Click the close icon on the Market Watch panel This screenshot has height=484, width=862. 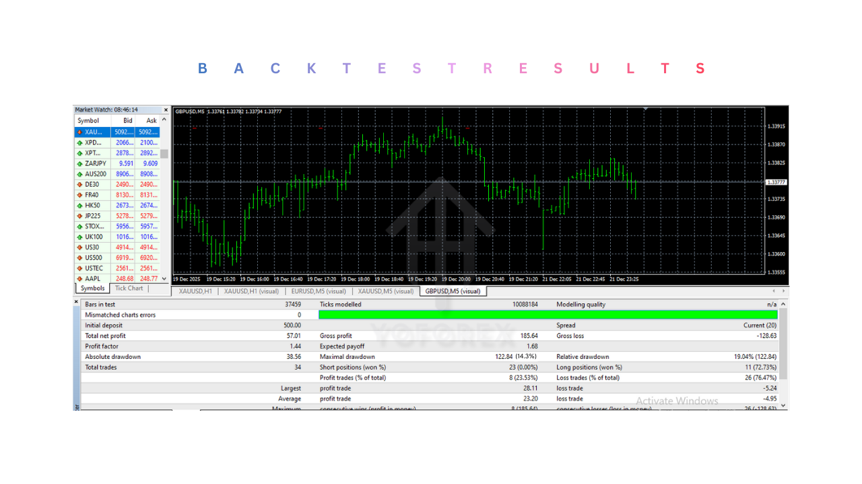pos(166,109)
